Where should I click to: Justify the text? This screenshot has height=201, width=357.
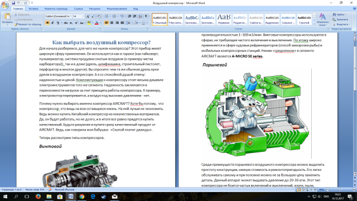122,23
